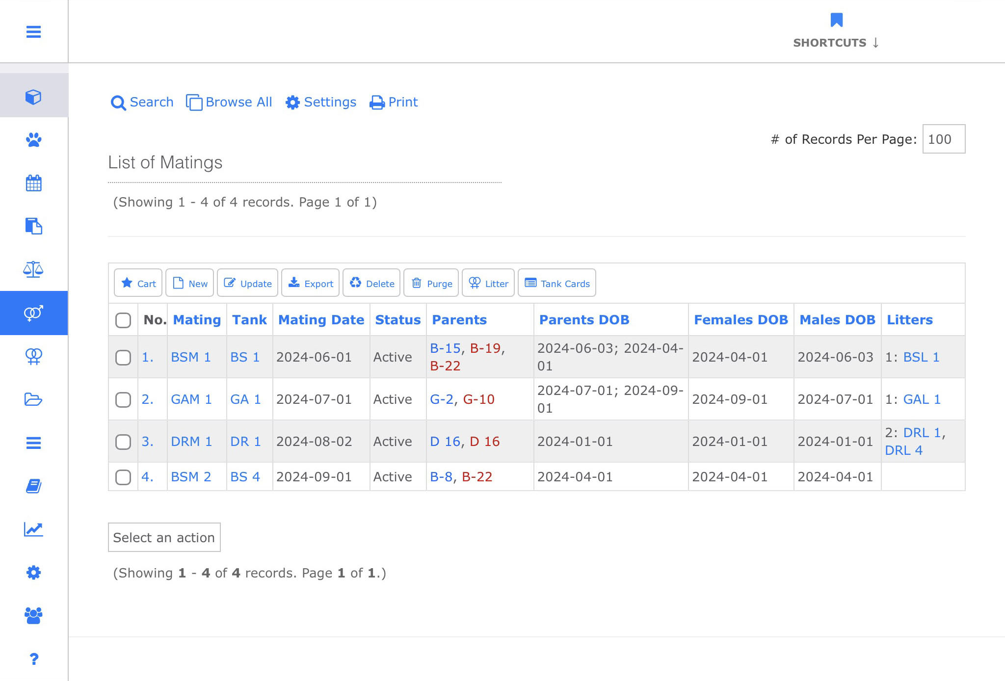The height and width of the screenshot is (681, 1005).
Task: Open Settings above the list
Action: pos(321,102)
